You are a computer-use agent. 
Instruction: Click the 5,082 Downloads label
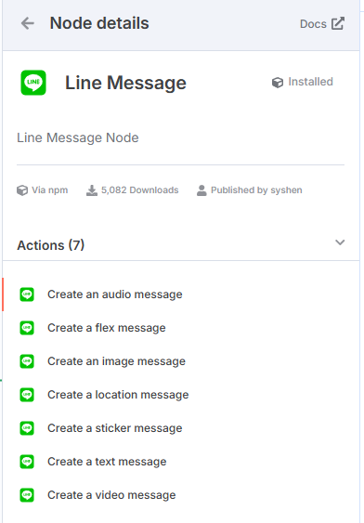click(x=133, y=190)
